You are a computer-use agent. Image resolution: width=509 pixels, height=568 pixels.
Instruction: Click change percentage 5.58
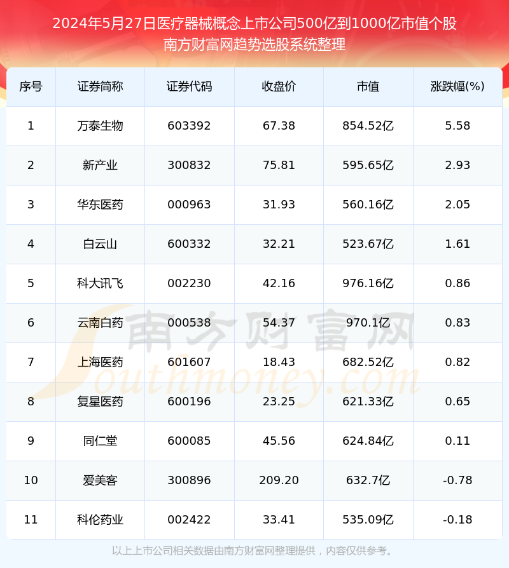[x=457, y=126]
